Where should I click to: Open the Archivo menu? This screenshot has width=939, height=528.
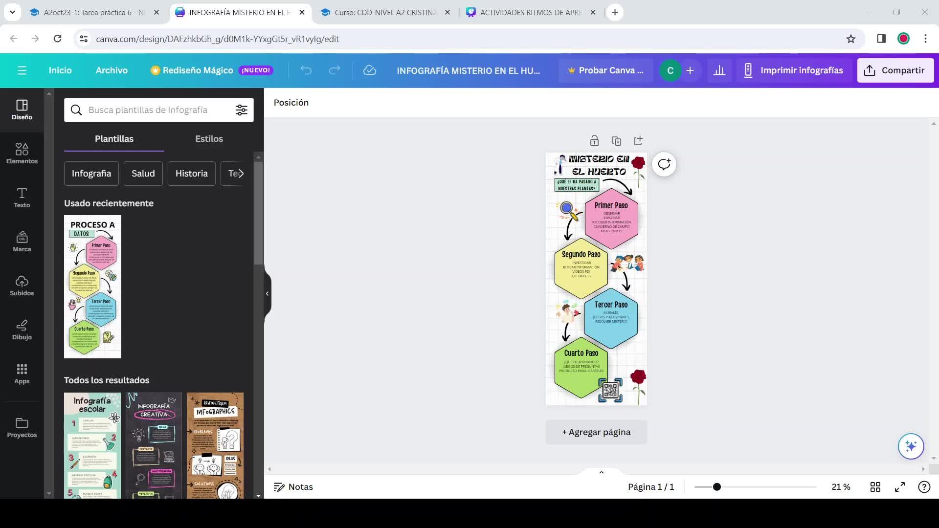click(112, 70)
